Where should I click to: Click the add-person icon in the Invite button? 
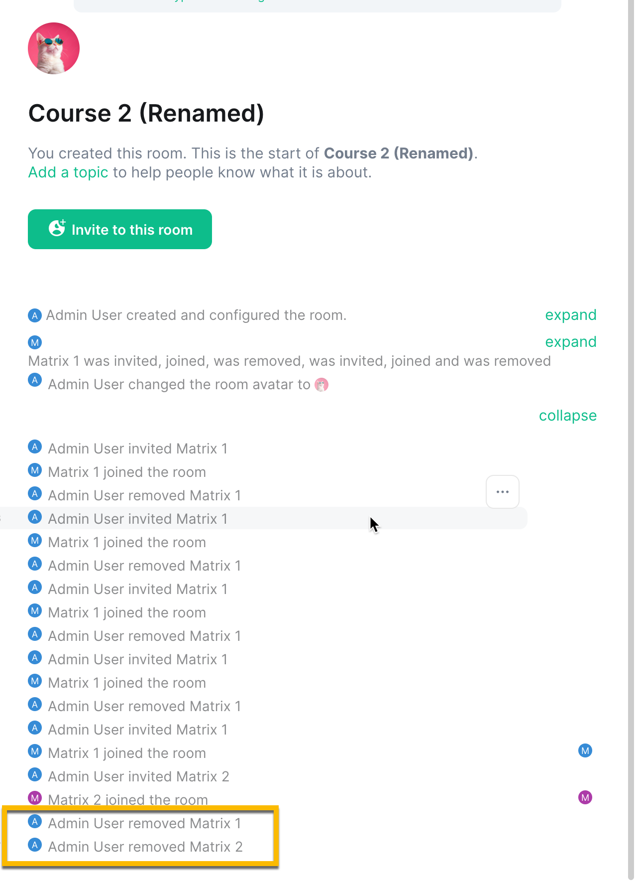click(57, 228)
